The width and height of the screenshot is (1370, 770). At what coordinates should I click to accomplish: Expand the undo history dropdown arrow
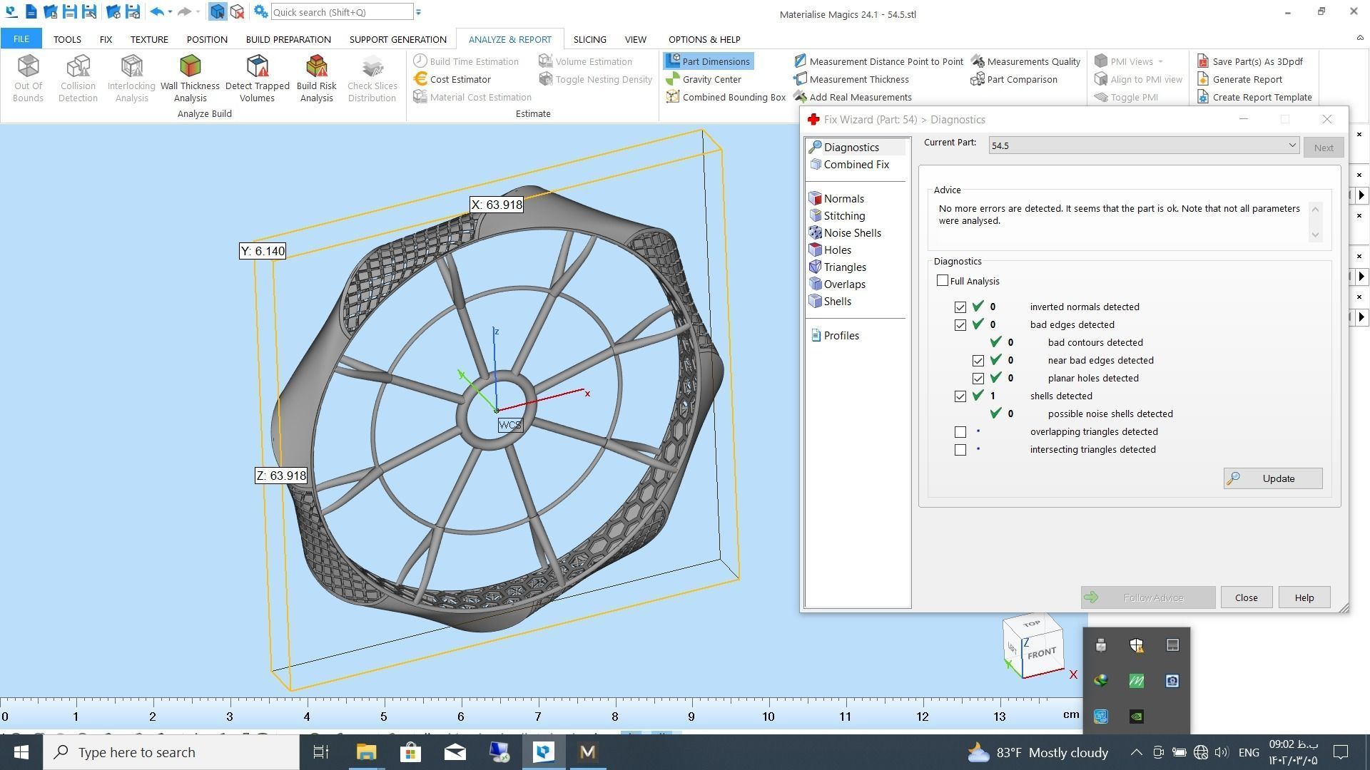[170, 12]
